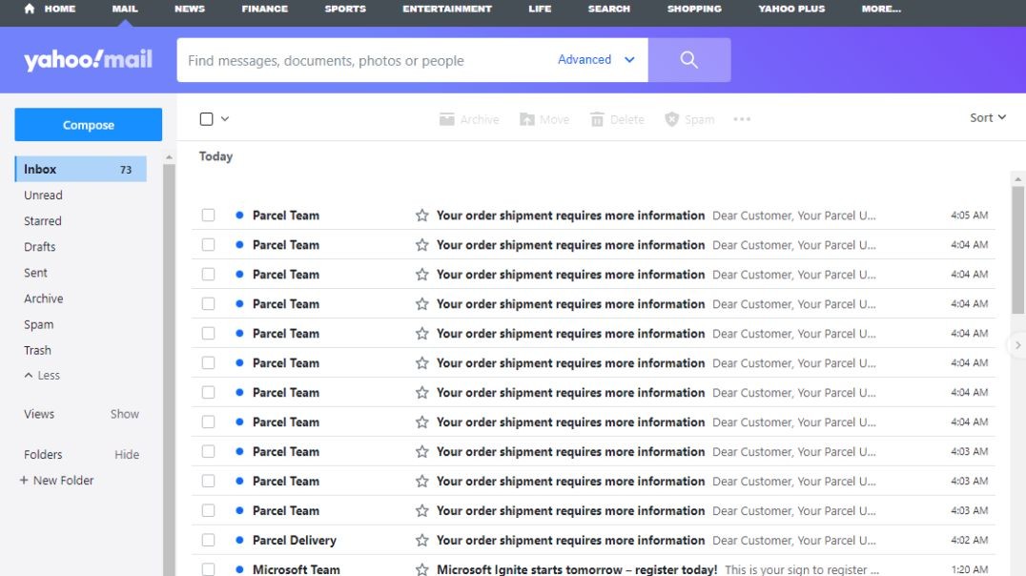Create a new folder
This screenshot has width=1026, height=576.
[x=56, y=480]
